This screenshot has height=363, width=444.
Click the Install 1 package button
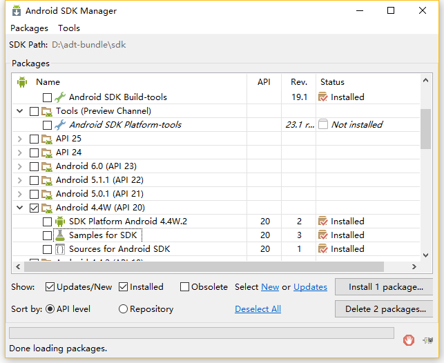tap(384, 287)
